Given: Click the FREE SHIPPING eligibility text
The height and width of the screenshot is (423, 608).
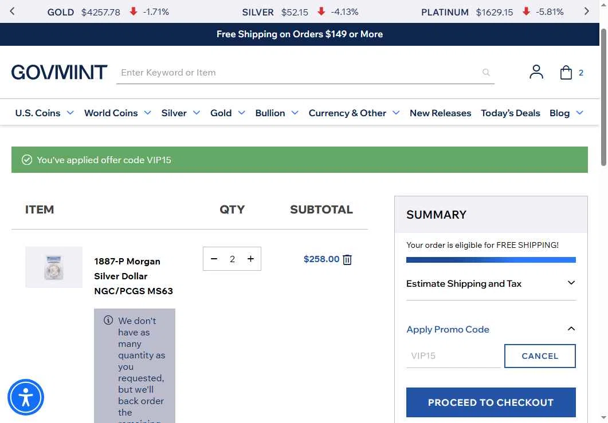Looking at the screenshot, I should (483, 245).
